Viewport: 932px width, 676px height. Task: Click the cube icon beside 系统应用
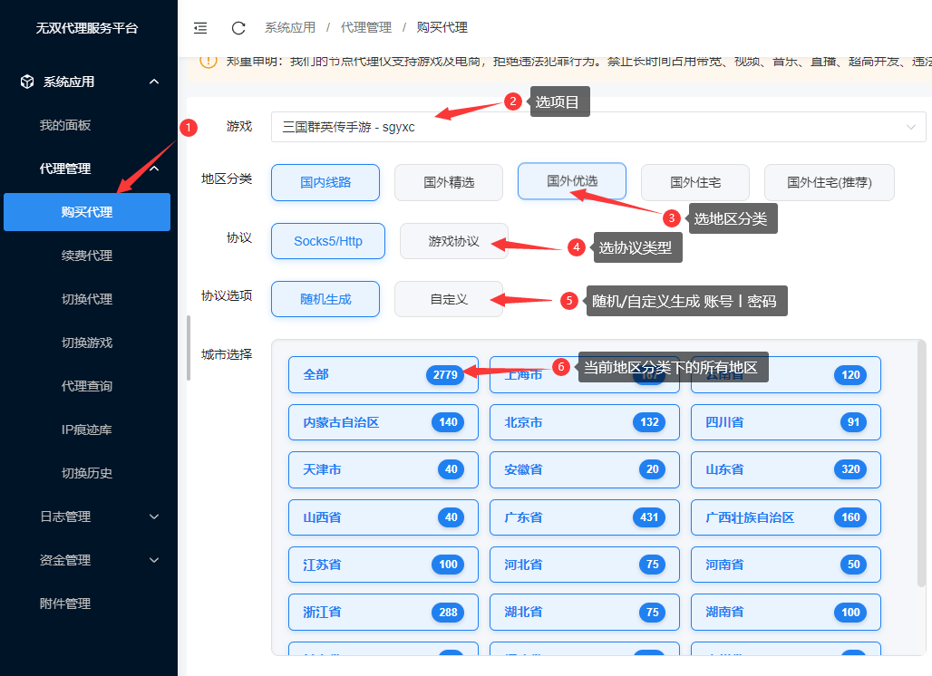(x=27, y=82)
